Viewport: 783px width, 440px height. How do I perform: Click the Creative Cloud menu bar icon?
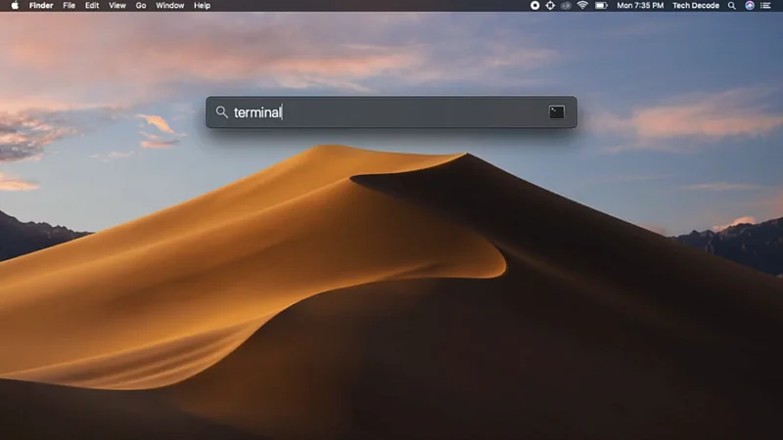click(x=566, y=6)
